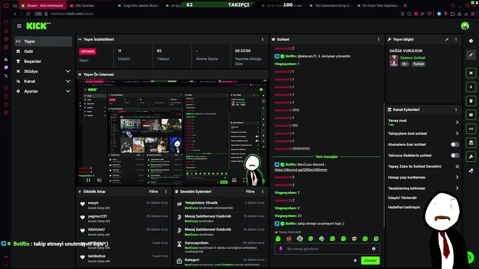Image resolution: width=479 pixels, height=269 pixels.
Task: Click the info icon in right rail
Action: click(x=471, y=41)
